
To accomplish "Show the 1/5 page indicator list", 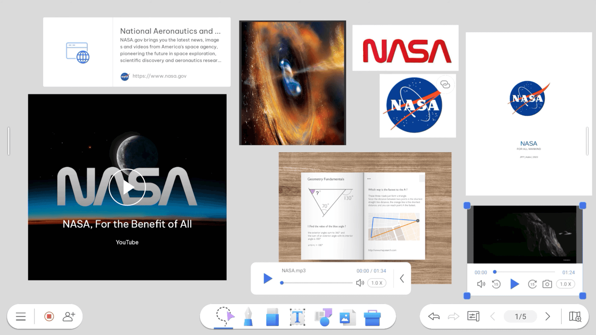I will coord(520,316).
